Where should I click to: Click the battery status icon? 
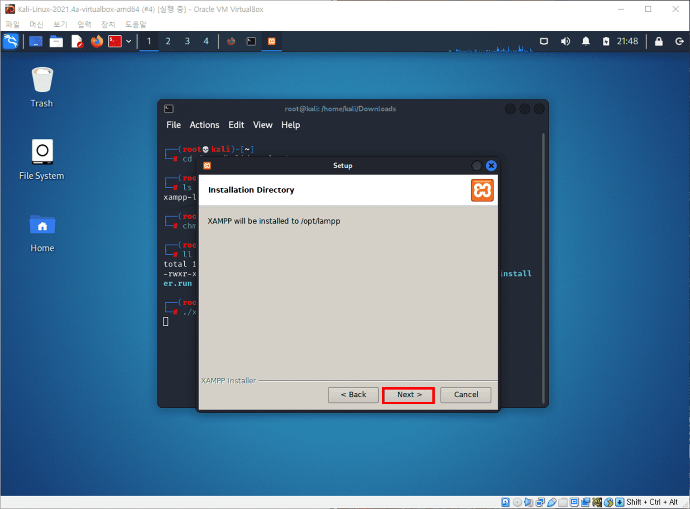606,41
